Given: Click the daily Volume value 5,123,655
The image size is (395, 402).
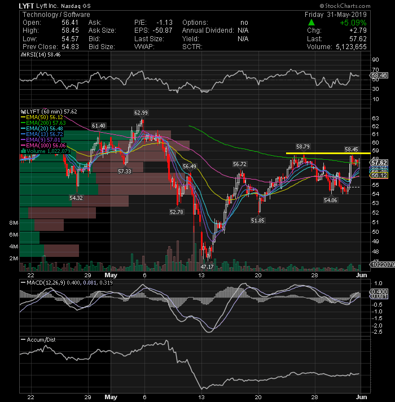Looking at the screenshot, I should tap(350, 47).
